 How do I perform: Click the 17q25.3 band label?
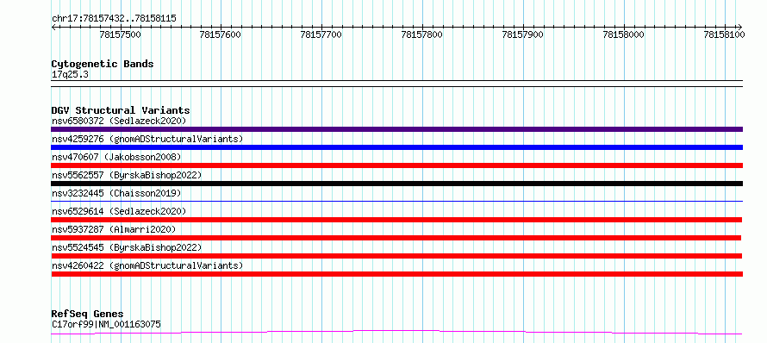70,75
